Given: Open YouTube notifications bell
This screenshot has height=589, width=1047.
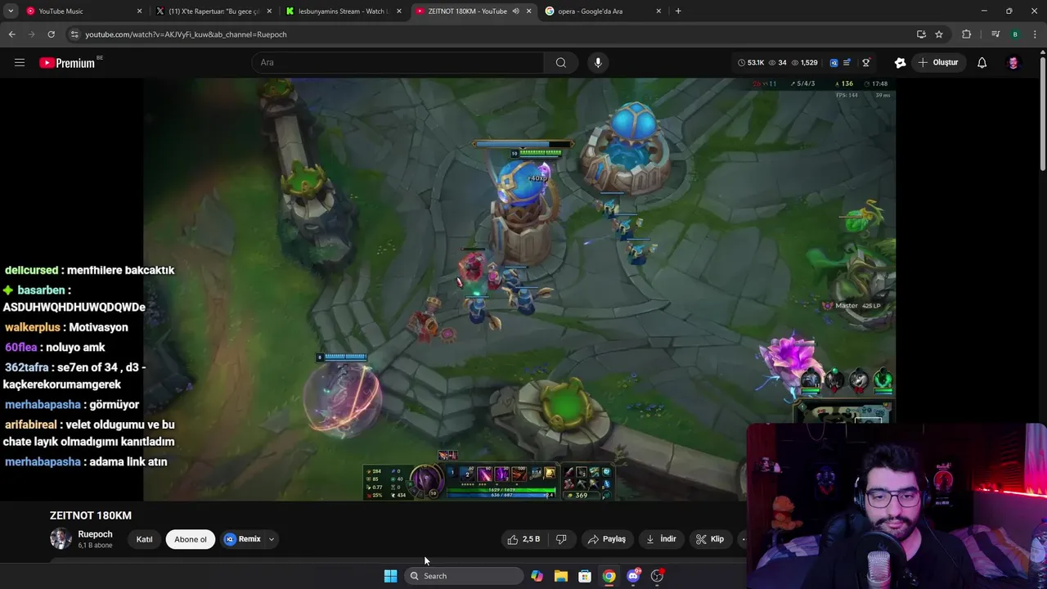Looking at the screenshot, I should tap(982, 62).
